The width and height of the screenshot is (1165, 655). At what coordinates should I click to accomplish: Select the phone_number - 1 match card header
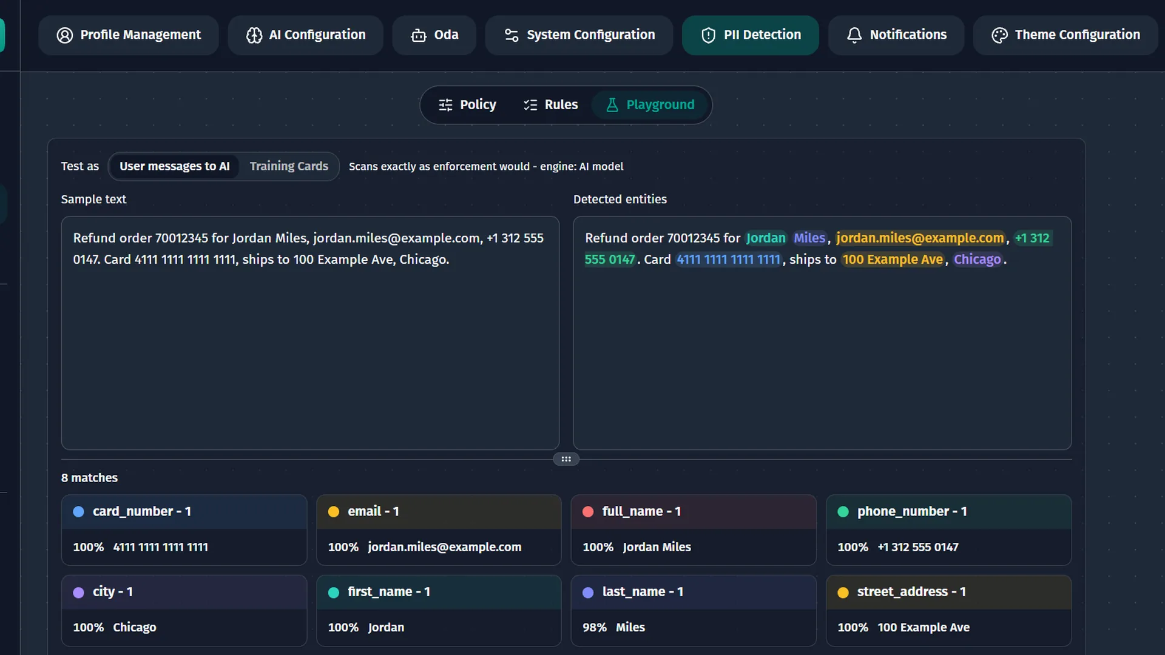(948, 512)
